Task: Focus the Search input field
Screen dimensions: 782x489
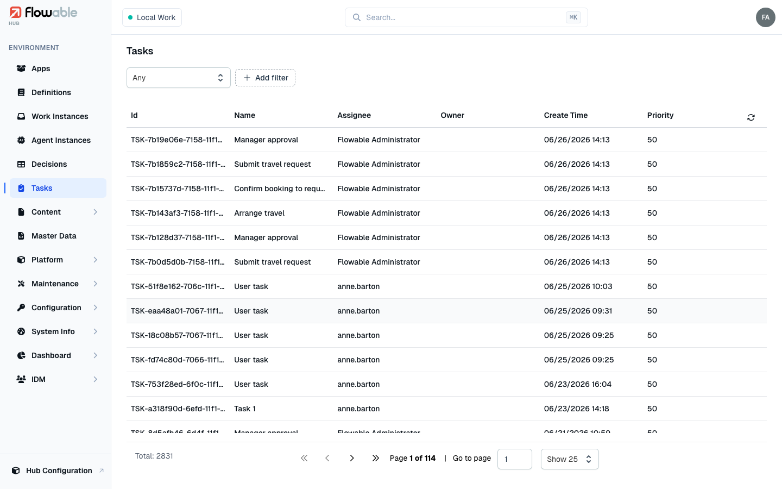Action: coord(466,17)
